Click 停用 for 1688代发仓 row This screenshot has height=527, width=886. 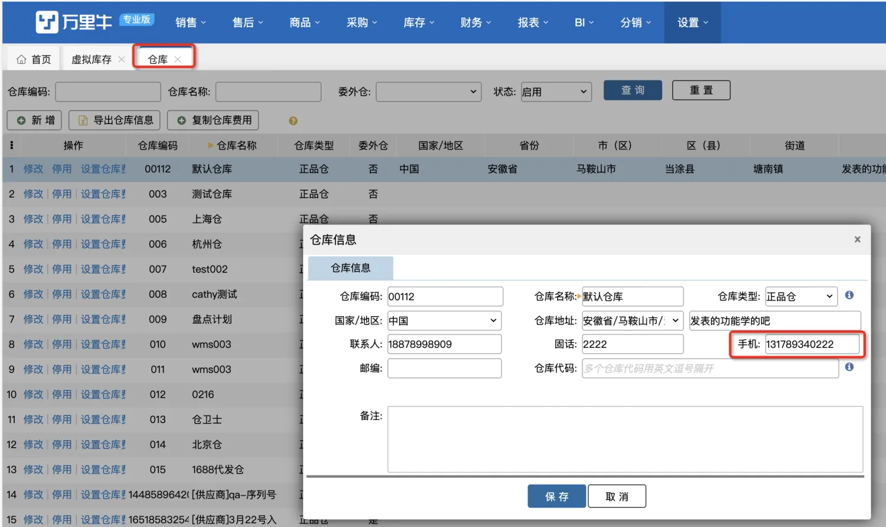61,470
